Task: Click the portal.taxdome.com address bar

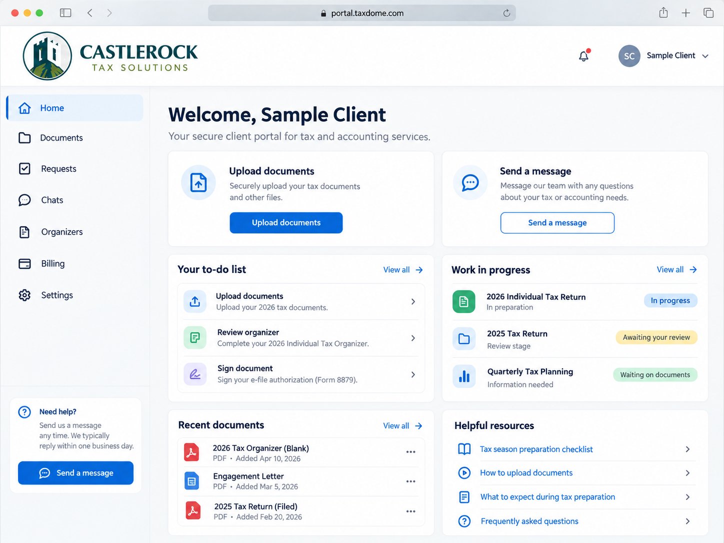Action: [x=362, y=13]
